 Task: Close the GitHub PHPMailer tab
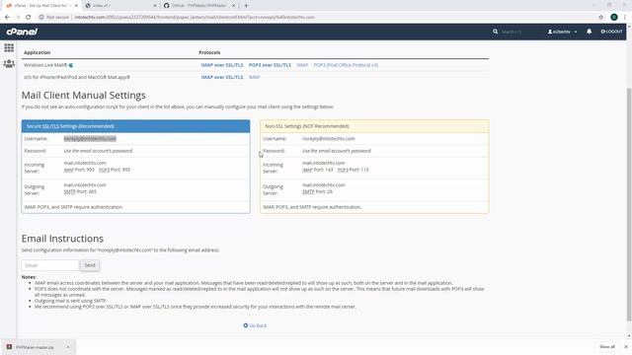pyautogui.click(x=233, y=6)
